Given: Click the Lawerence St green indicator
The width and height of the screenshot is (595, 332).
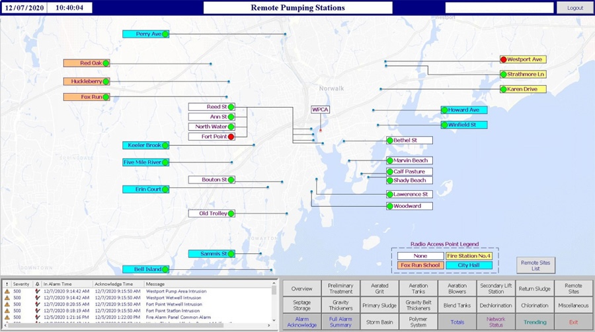Looking at the screenshot, I should tap(389, 195).
